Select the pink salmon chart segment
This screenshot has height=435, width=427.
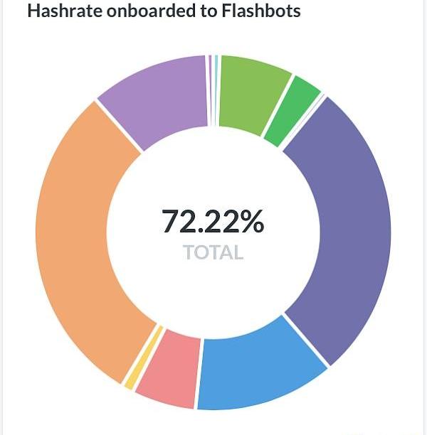pos(167,373)
